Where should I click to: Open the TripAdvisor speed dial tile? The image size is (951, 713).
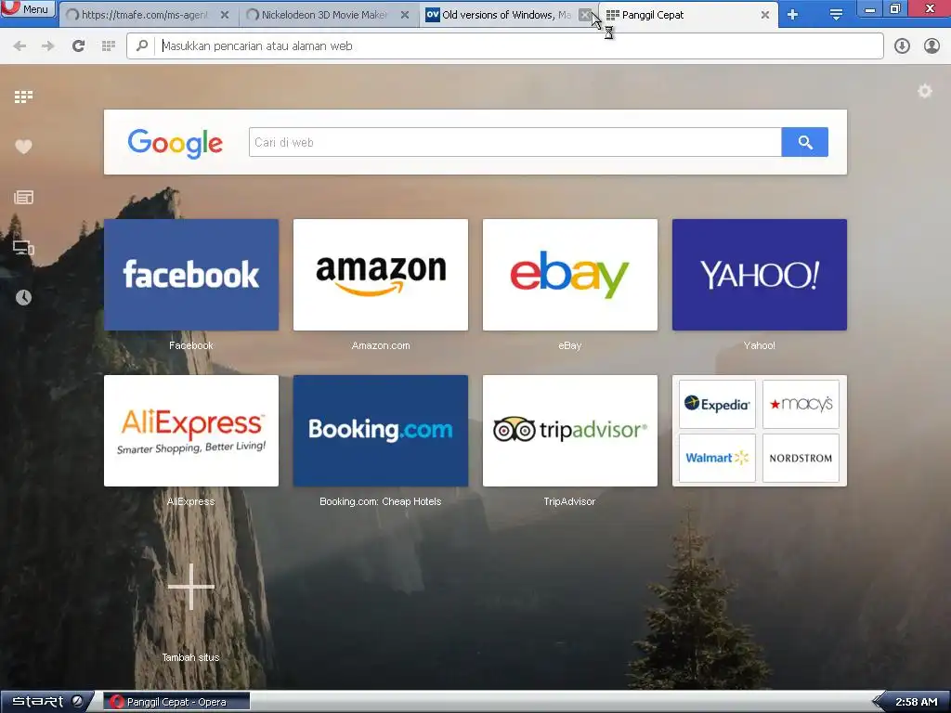[x=569, y=431]
